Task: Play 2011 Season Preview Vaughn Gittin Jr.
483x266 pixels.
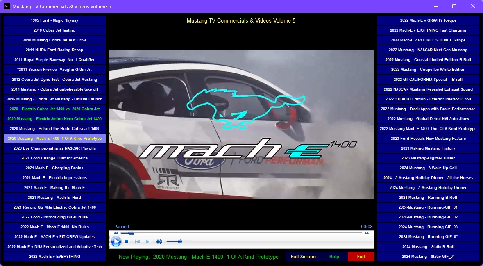Action: (x=54, y=70)
